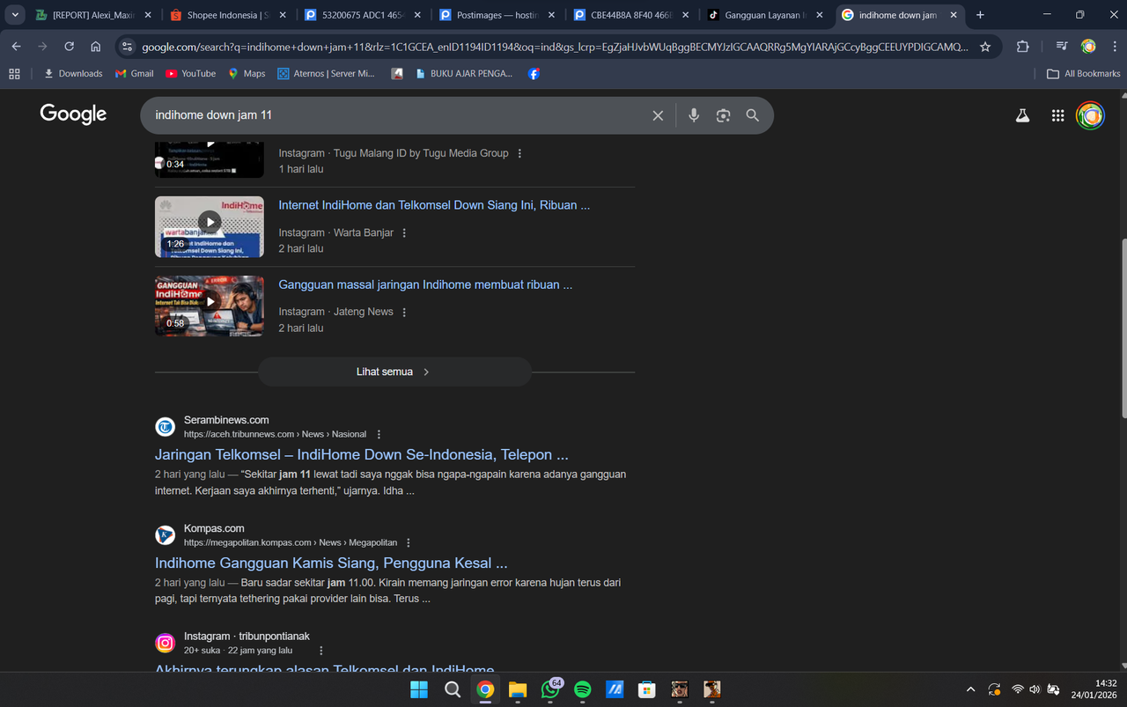Show hidden system tray icons
Image resolution: width=1127 pixels, height=707 pixels.
[970, 689]
